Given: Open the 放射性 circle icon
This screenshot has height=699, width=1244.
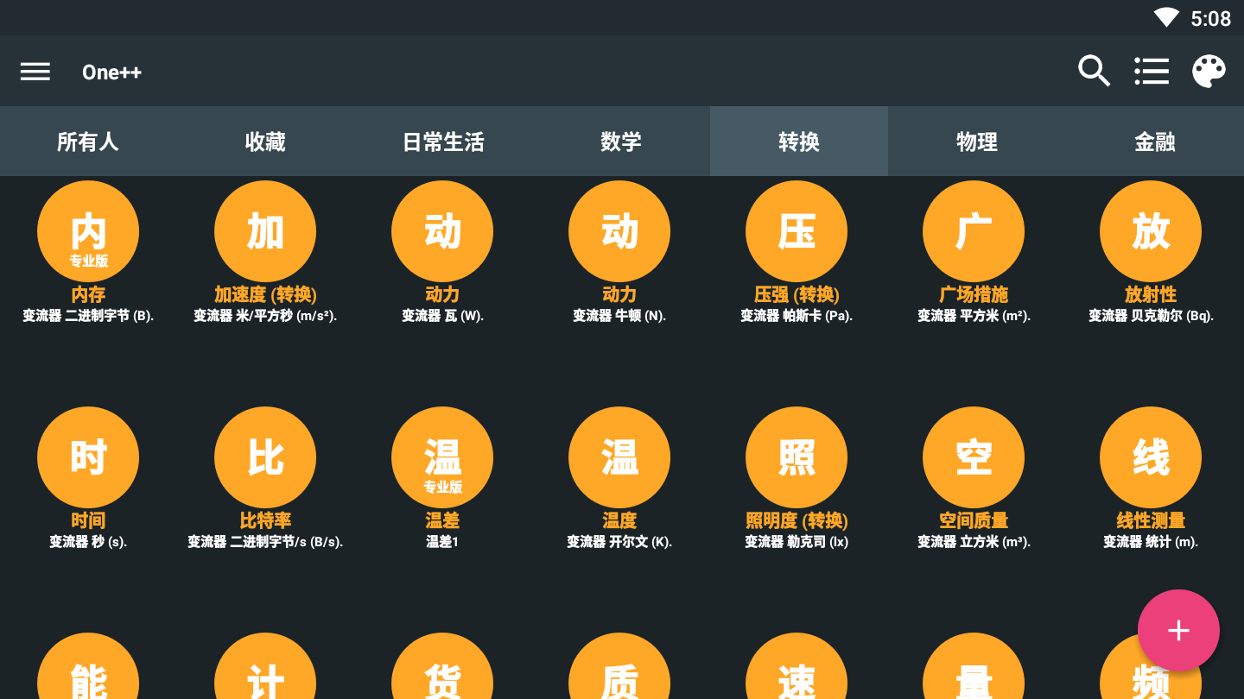Looking at the screenshot, I should pyautogui.click(x=1151, y=231).
